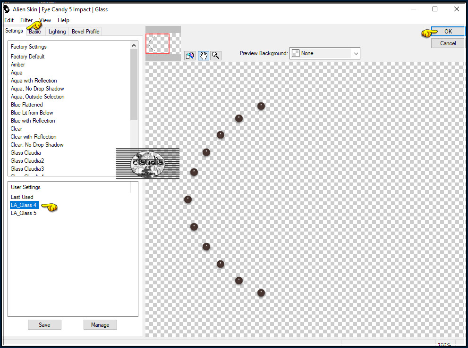Viewport: 468px width, 348px height.
Task: Open the Preview Background dropdown
Action: click(x=325, y=53)
